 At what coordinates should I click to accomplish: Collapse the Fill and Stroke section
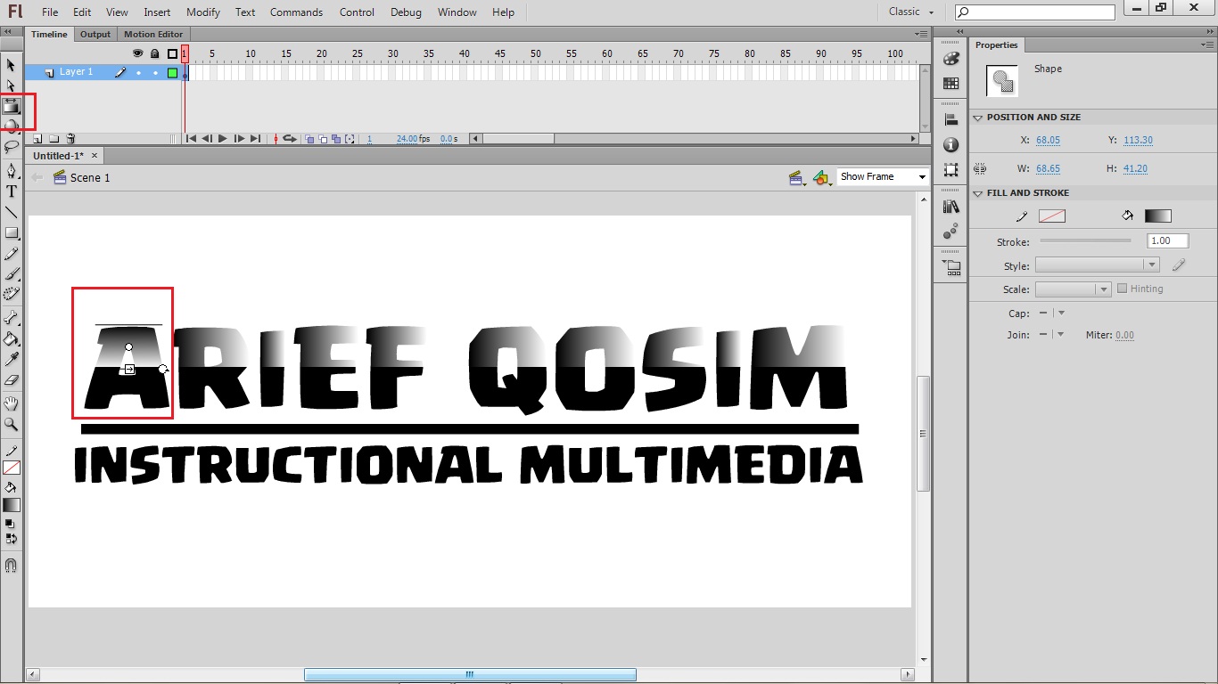(x=978, y=193)
